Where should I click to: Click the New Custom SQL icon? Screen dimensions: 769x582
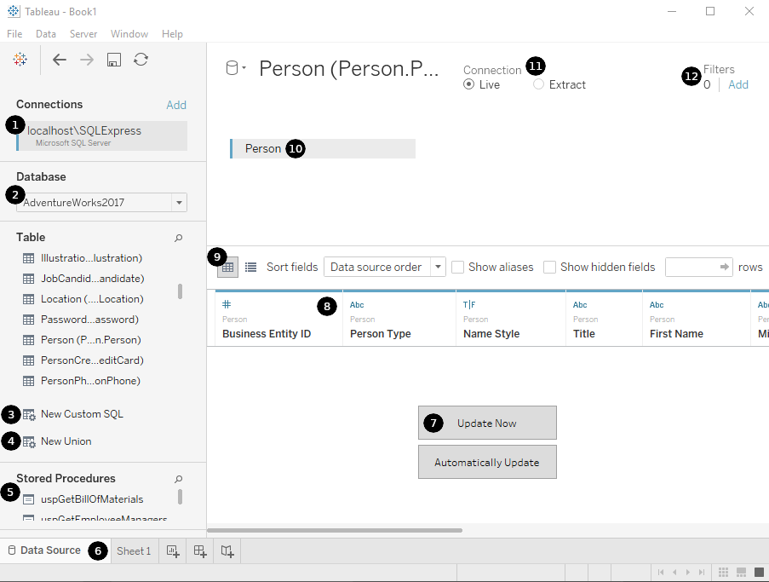pos(29,415)
